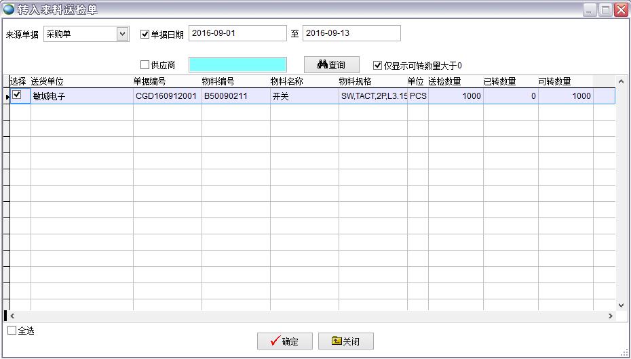Toggle 仅显示可转数量大于0 checkbox

pyautogui.click(x=378, y=66)
